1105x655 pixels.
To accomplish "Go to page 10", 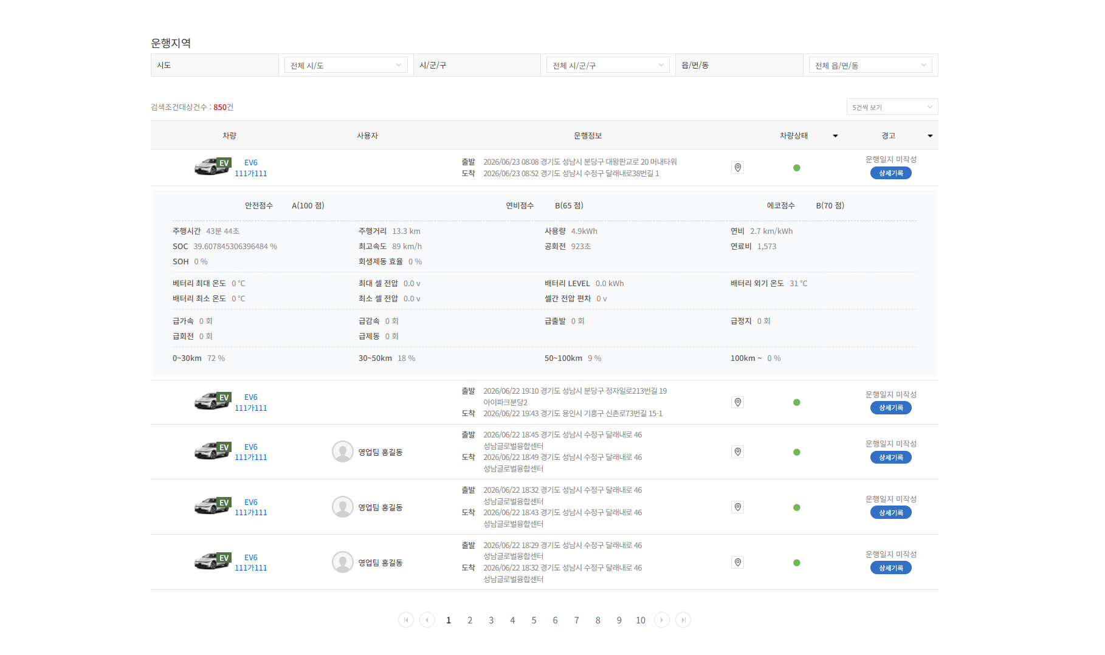I will click(641, 620).
